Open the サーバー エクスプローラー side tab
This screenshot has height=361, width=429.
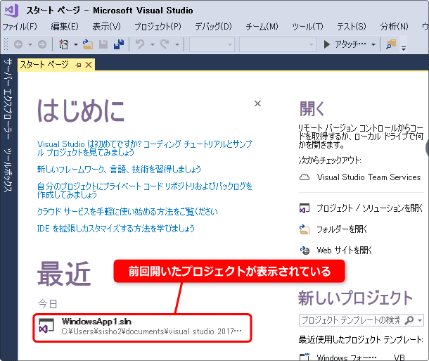[8, 100]
